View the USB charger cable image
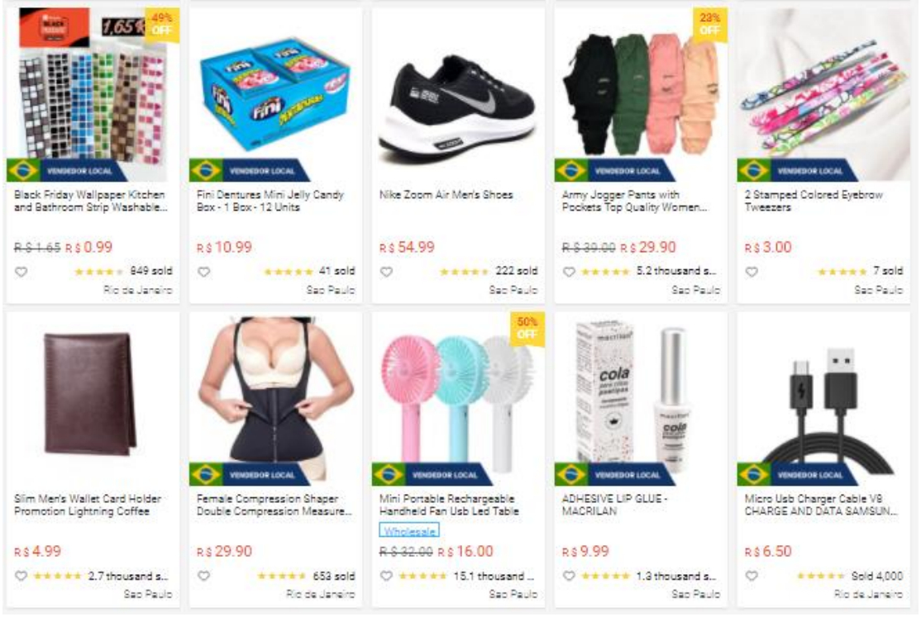The width and height of the screenshot is (921, 617). [824, 405]
